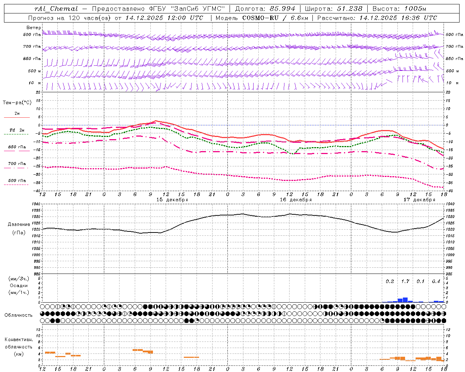Viewport: 465px width, 372px height.
Task: Click the 15 декабря date label
Action: [x=172, y=200]
